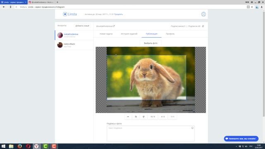This screenshot has height=149, width=265.
Task: Open the user profile icon in the header
Action: [203, 14]
